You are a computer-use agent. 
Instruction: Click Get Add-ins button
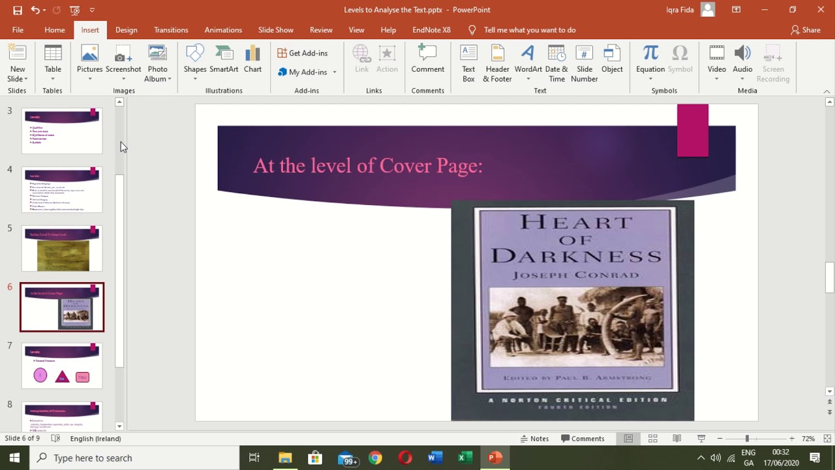click(x=303, y=53)
